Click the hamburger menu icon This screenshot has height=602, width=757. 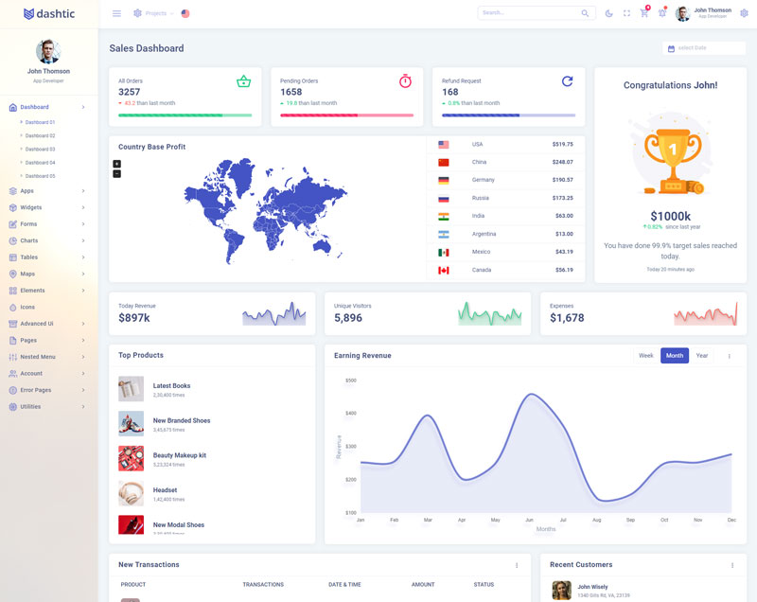pyautogui.click(x=116, y=13)
